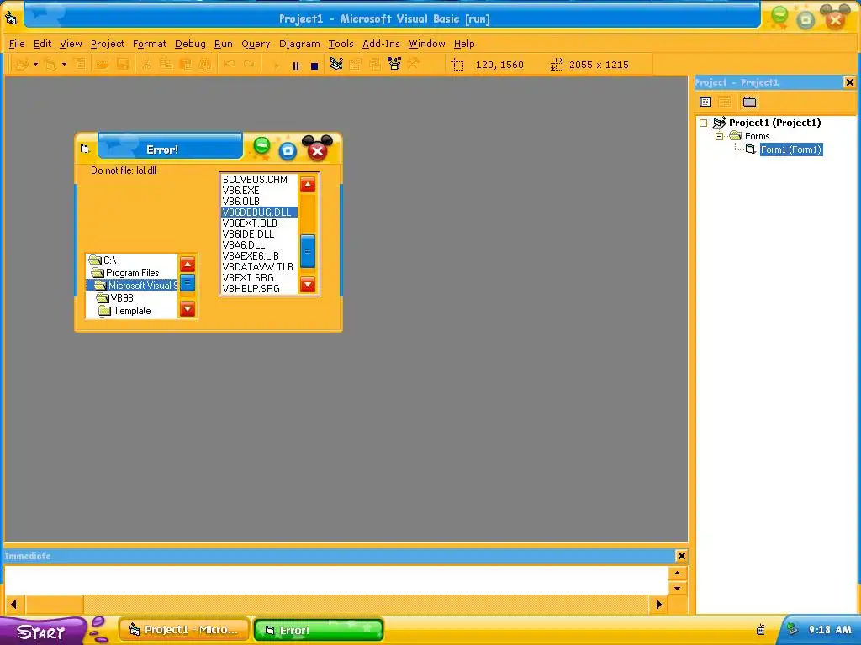Image resolution: width=861 pixels, height=645 pixels.
Task: Open the Project menu
Action: (108, 44)
